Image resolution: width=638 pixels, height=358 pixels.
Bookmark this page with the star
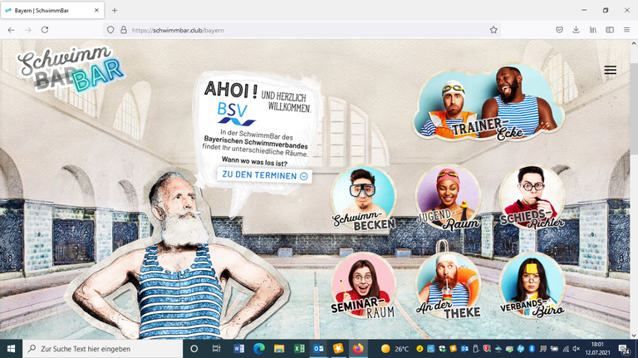point(493,30)
